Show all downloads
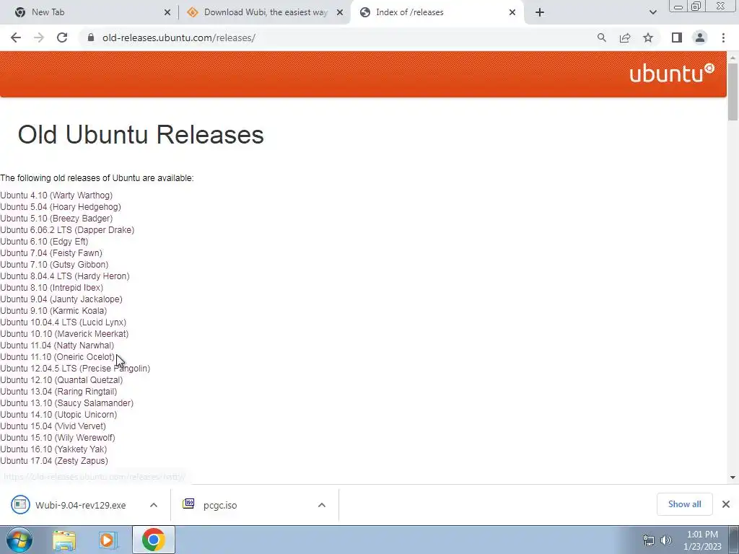This screenshot has height=554, width=739. coord(684,504)
